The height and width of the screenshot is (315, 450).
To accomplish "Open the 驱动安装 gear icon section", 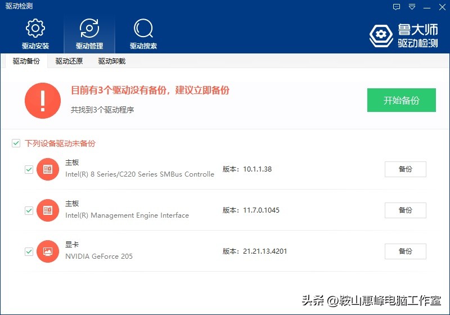I will click(35, 34).
